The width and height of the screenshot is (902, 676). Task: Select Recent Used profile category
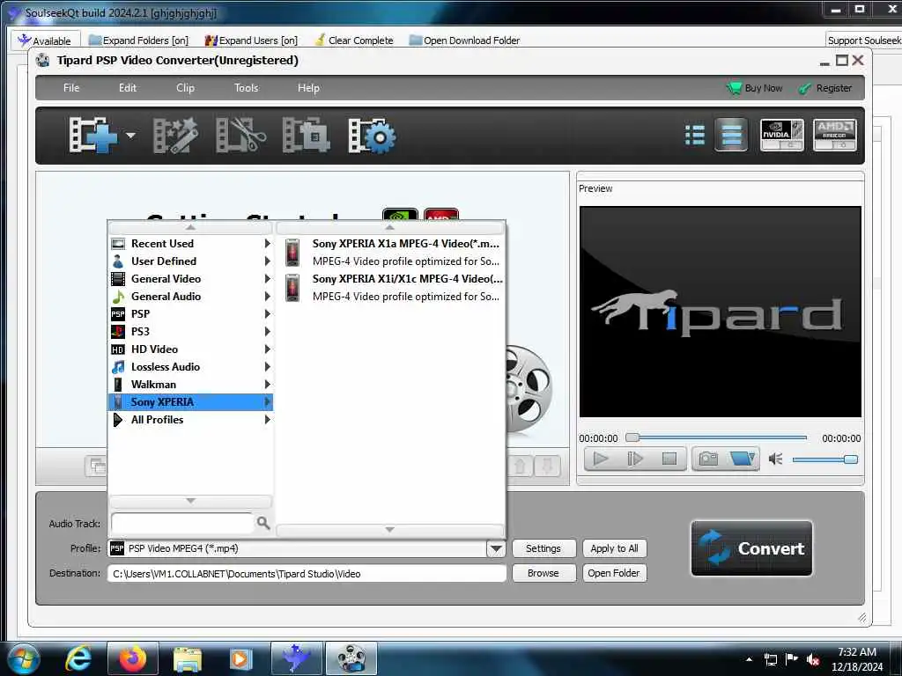190,244
